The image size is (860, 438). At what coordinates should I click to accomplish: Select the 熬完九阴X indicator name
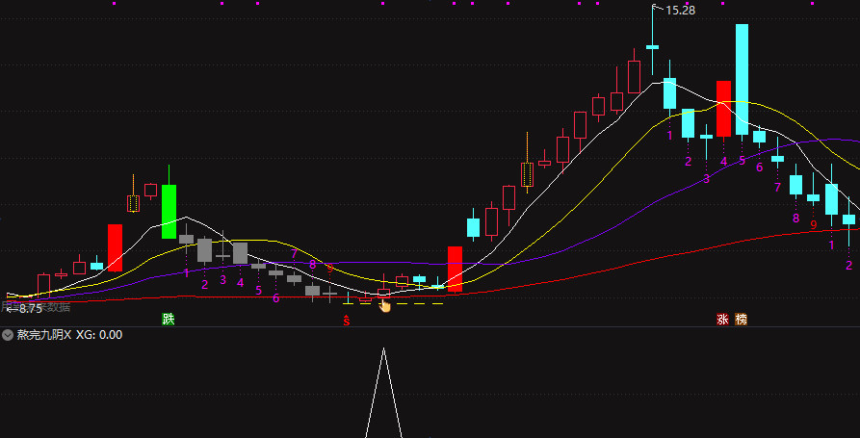(44, 335)
